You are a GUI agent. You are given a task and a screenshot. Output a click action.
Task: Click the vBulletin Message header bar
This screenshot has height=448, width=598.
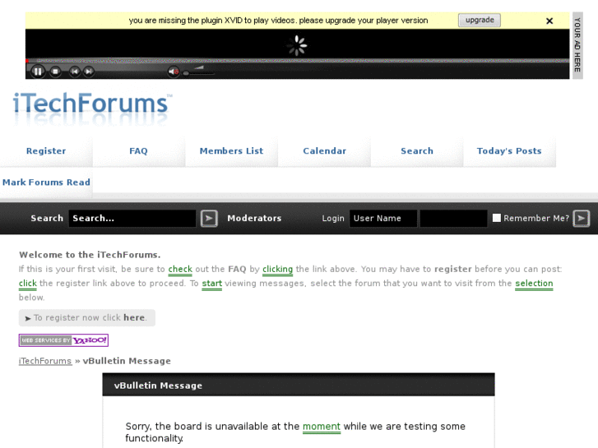(299, 385)
